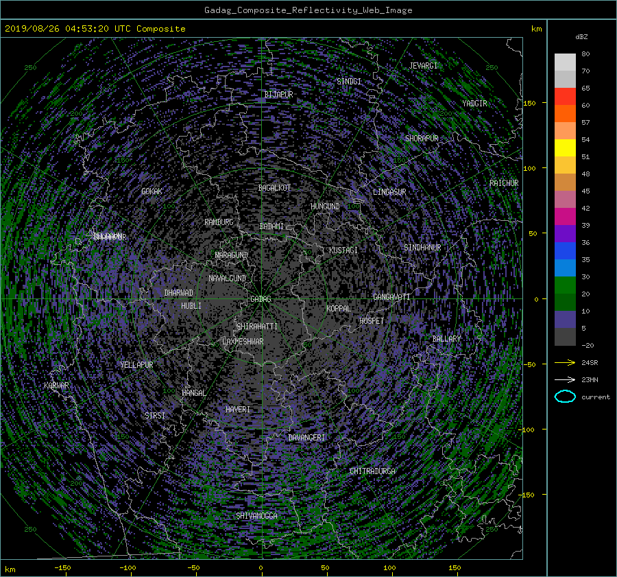Click the Gadag_Composite_Reflectivity_Web_Image title
Image resolution: width=617 pixels, height=577 pixels.
pyautogui.click(x=308, y=10)
